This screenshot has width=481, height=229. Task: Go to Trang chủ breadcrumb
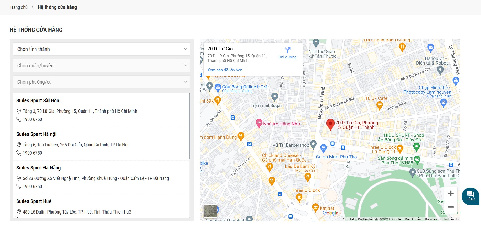pyautogui.click(x=19, y=7)
